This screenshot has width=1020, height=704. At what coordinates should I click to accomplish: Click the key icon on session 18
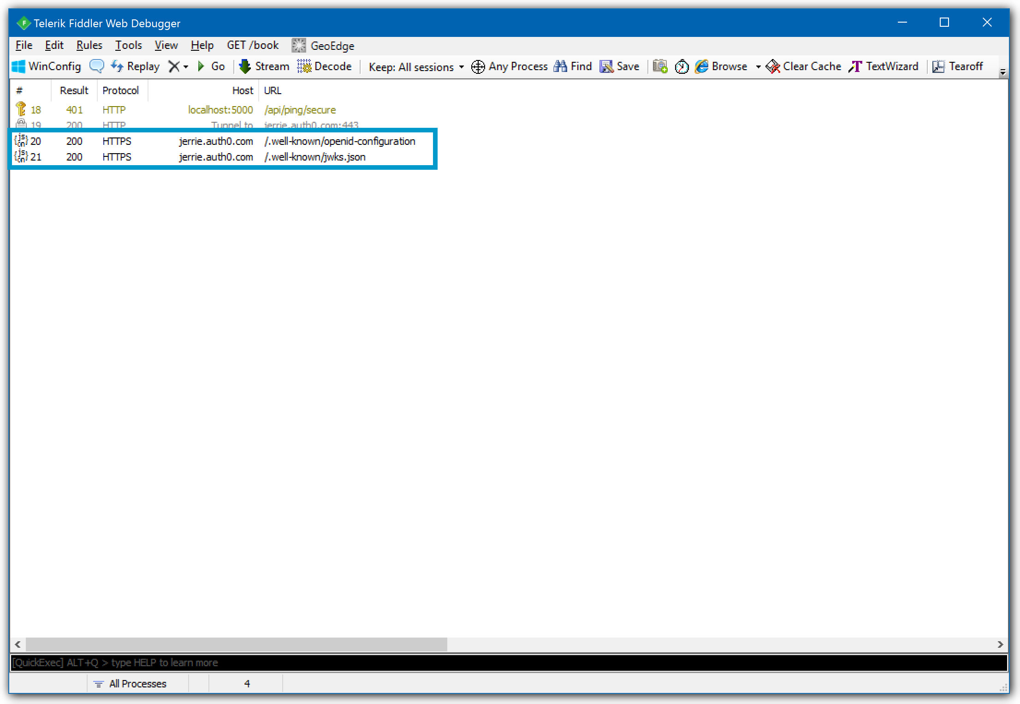[21, 109]
